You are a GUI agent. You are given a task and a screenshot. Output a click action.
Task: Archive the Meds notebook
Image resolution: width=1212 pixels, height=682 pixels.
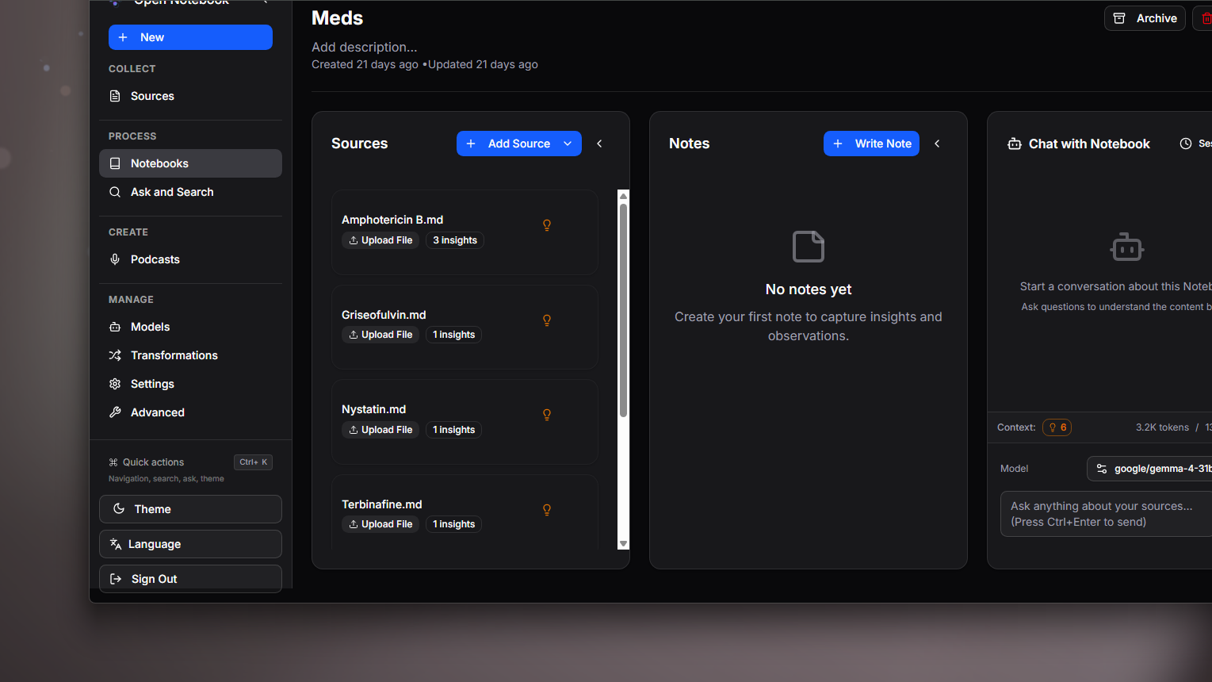(1145, 18)
